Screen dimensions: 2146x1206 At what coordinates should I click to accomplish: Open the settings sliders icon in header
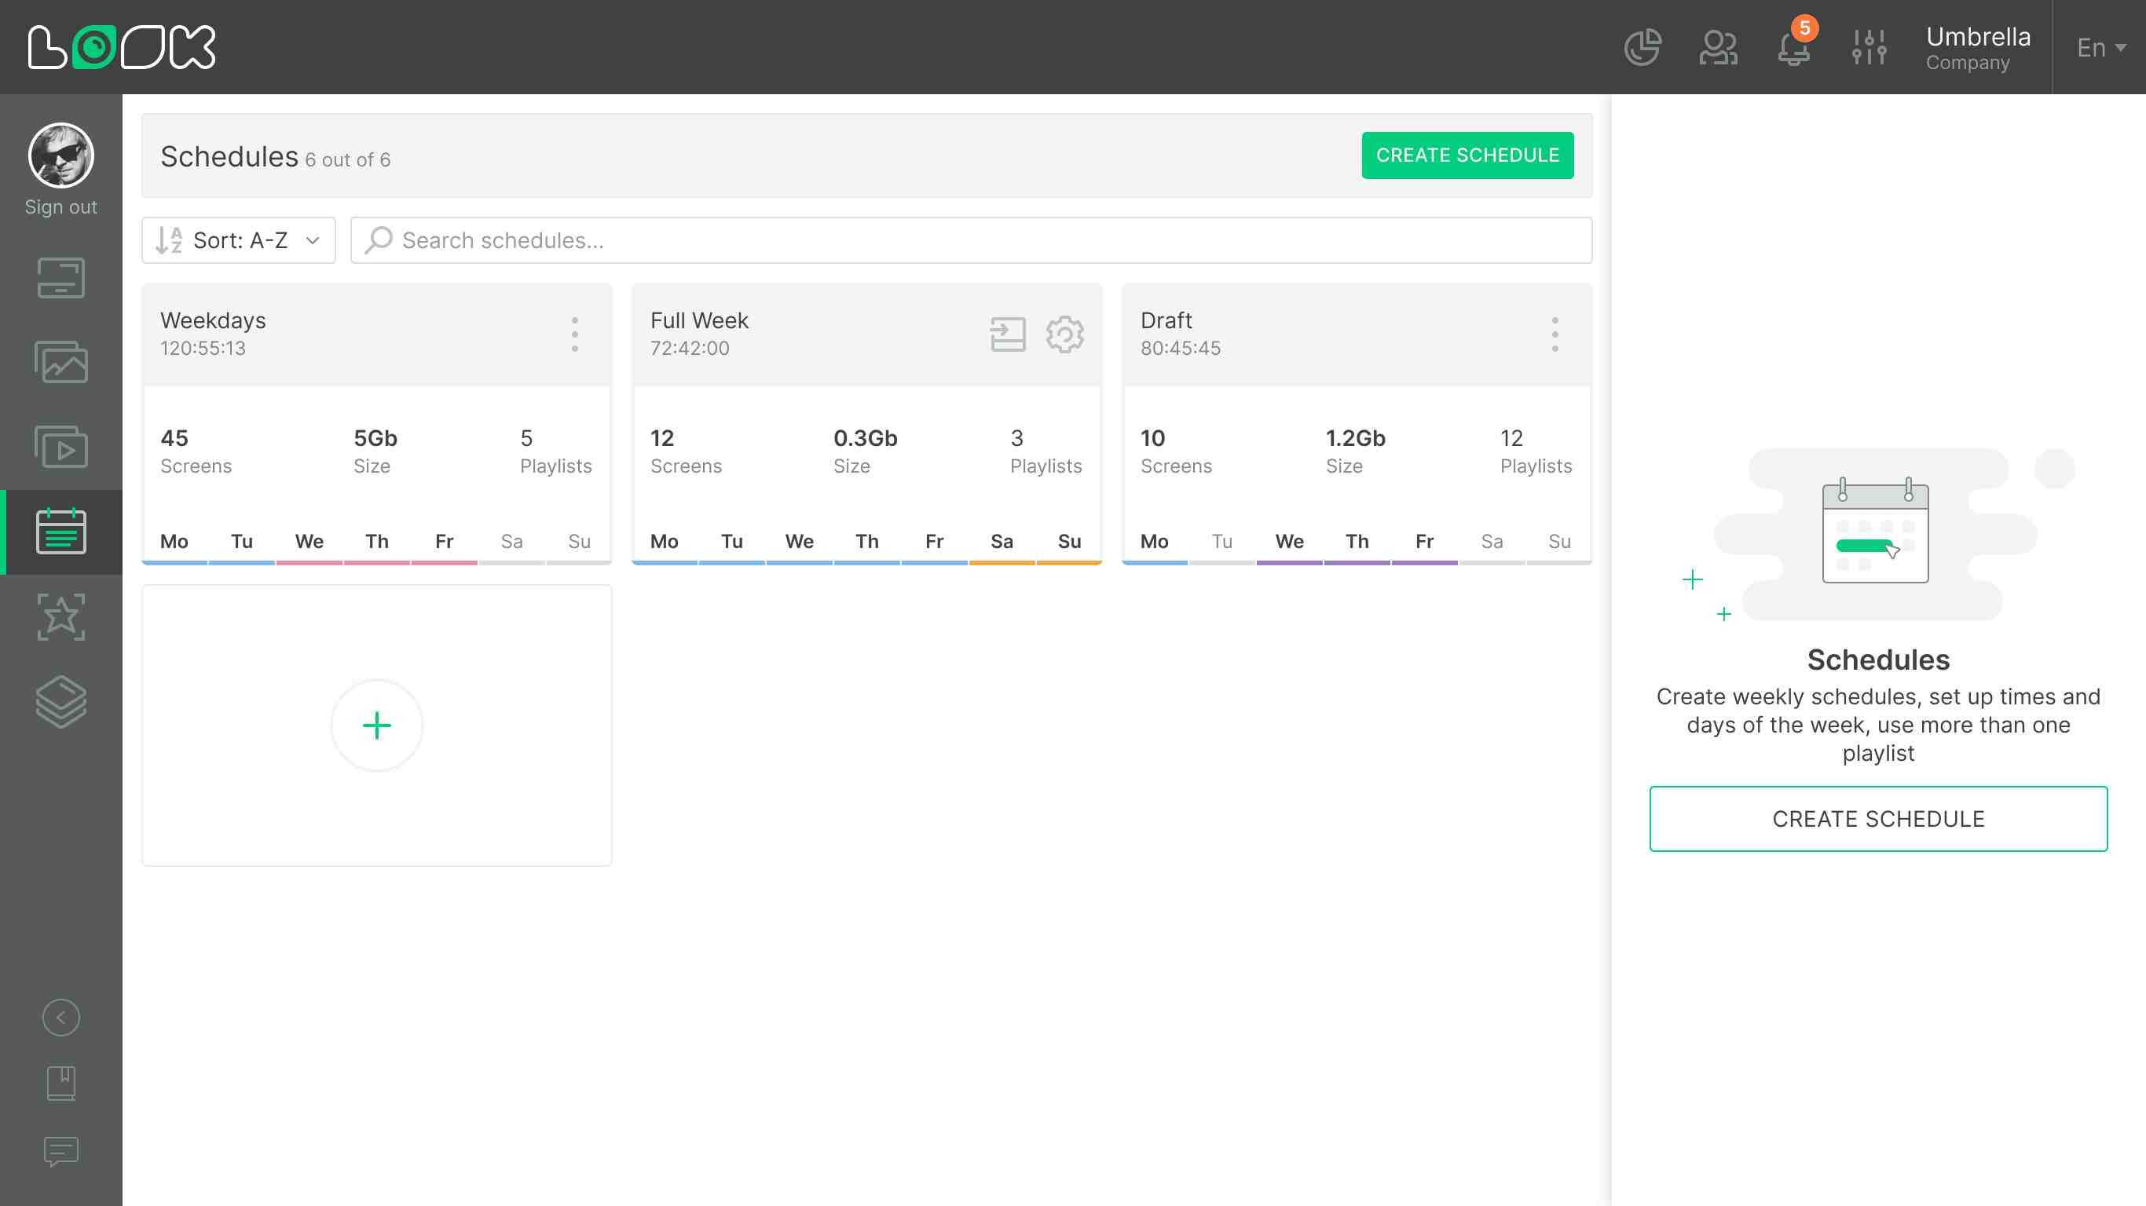(1869, 47)
